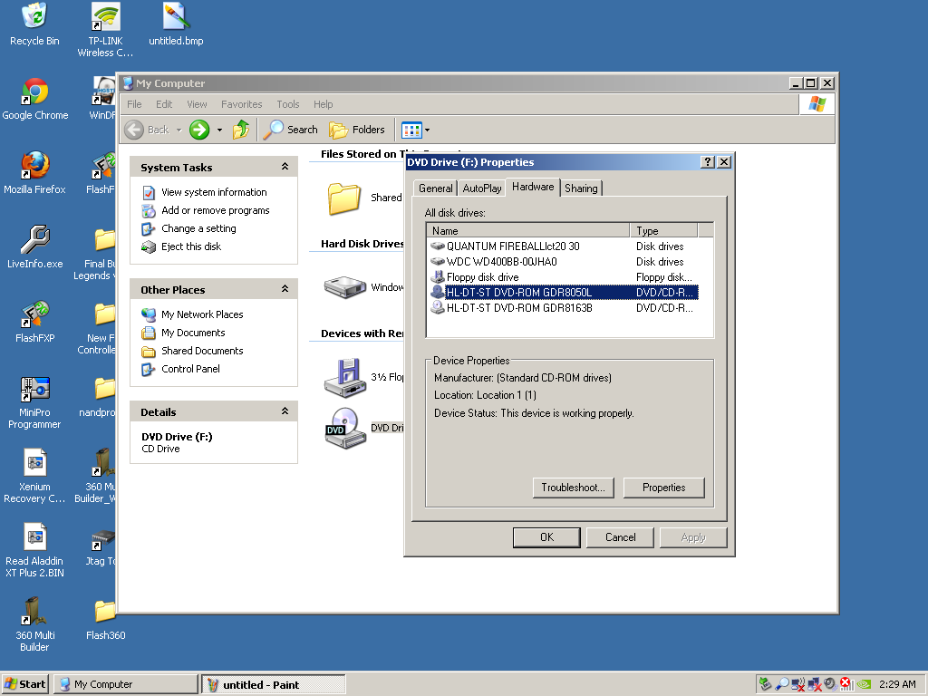Select QUANTUM FIREBALLlct20 30 drive row
Viewport: 928px width, 696px height.
point(564,246)
